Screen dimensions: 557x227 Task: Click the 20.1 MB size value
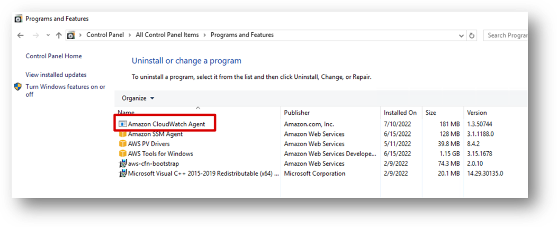click(x=448, y=174)
